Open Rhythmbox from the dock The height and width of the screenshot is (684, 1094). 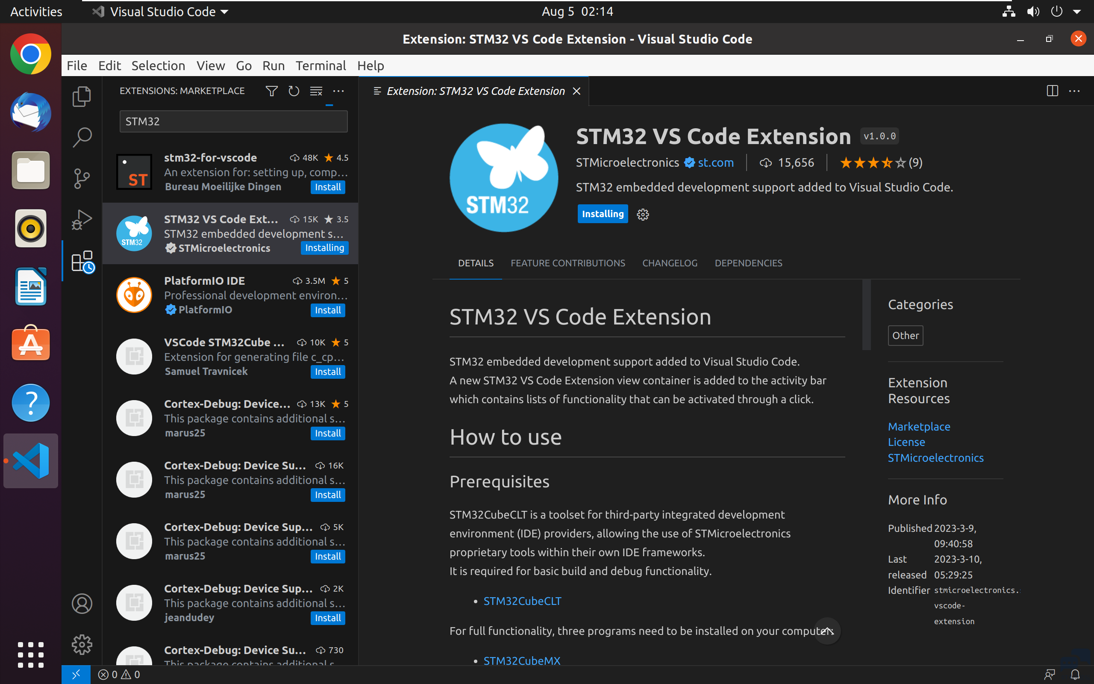tap(31, 228)
